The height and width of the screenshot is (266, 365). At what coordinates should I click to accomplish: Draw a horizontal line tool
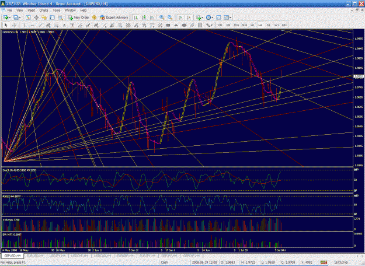[32, 25]
